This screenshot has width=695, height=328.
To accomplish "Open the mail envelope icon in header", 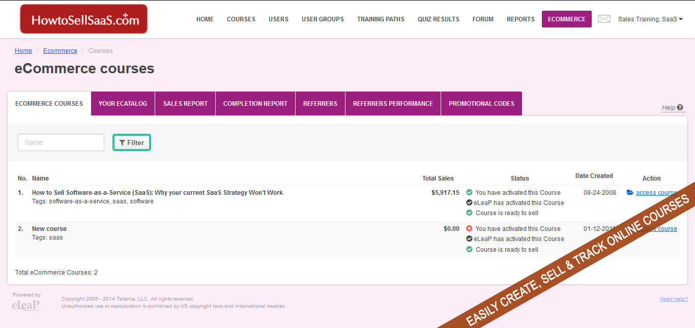I will tap(604, 19).
